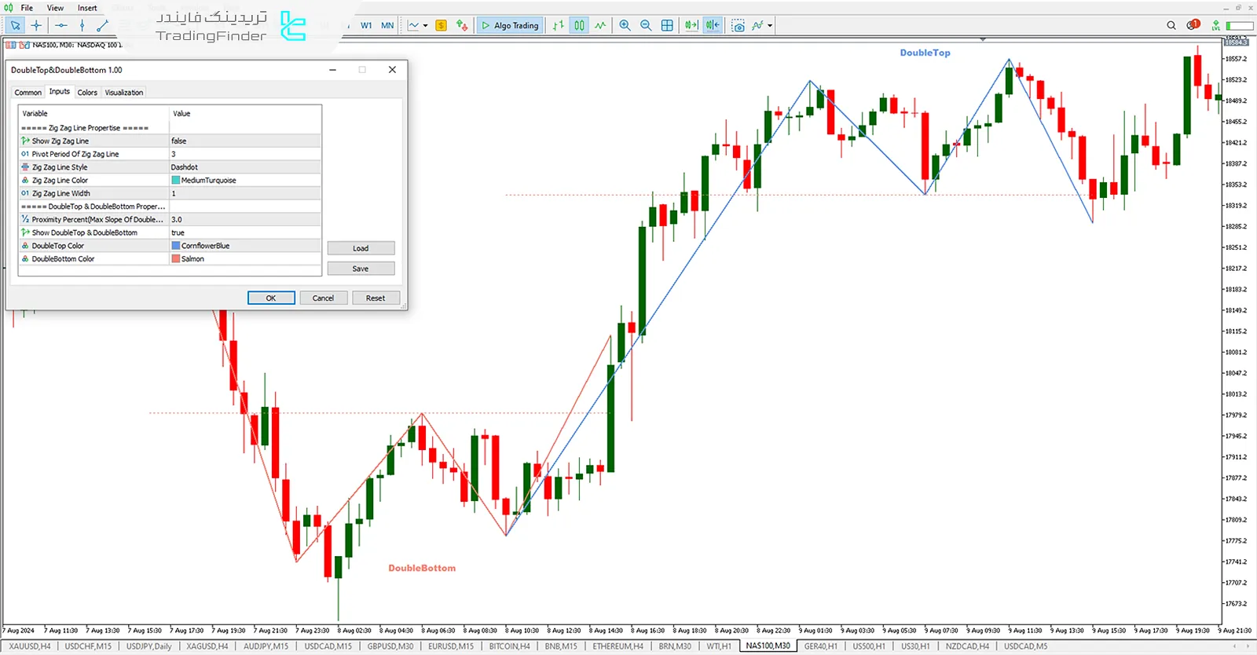Select the bar chart type icon
Viewport: 1257px width, 655px height.
coord(558,25)
